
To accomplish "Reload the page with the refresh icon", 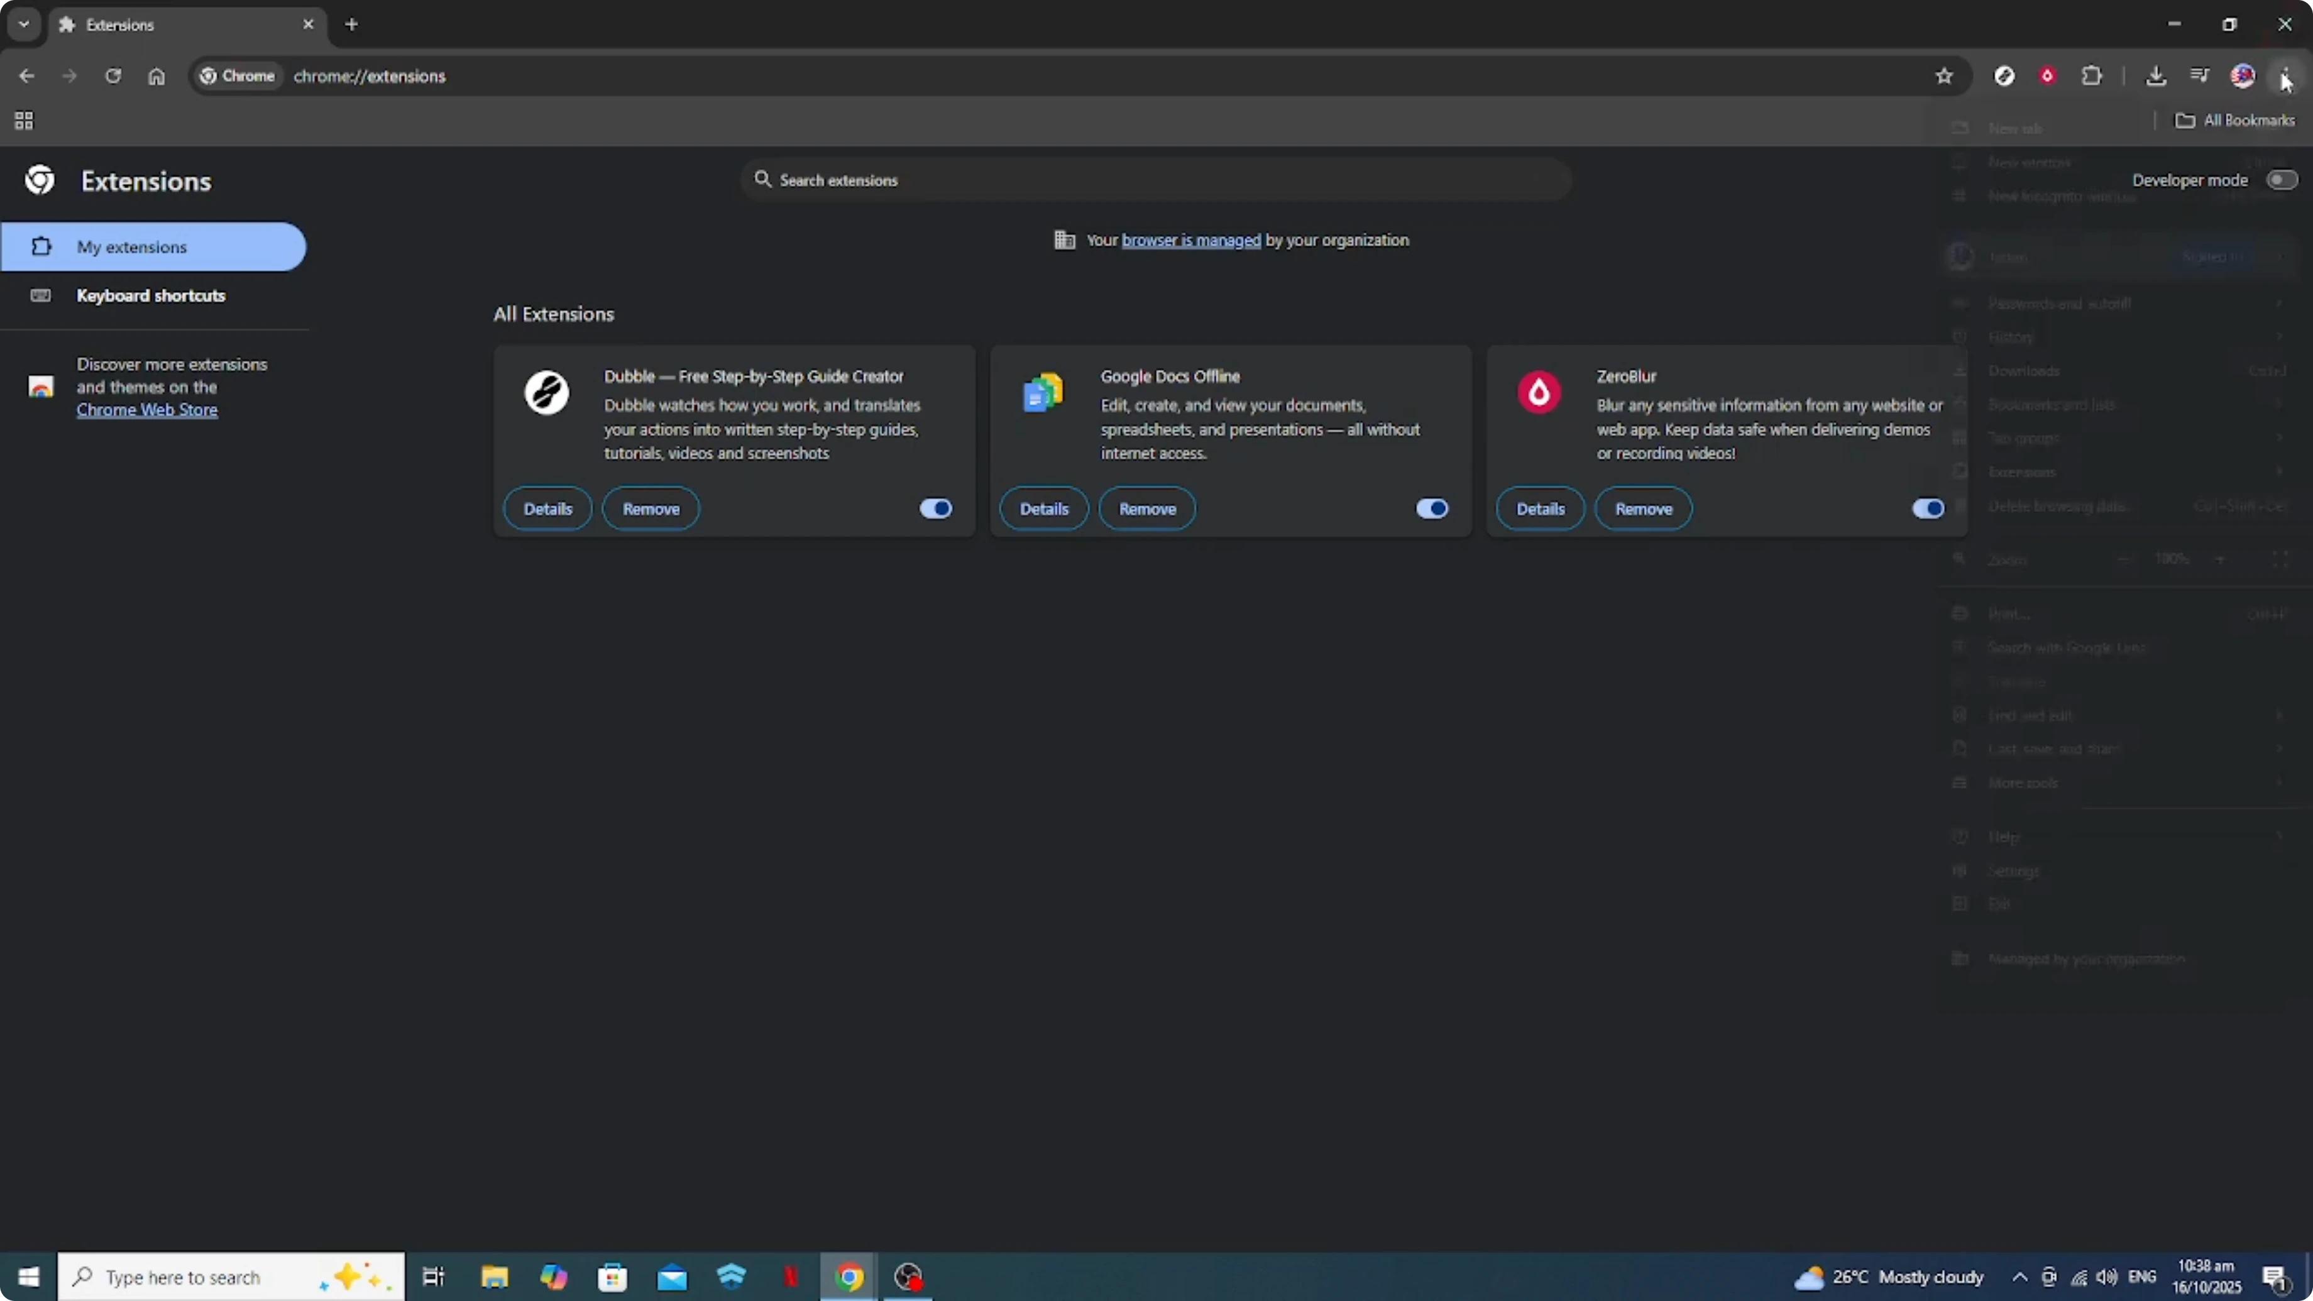I will click(113, 75).
